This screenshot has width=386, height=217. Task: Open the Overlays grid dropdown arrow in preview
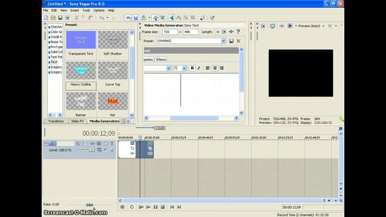[336, 26]
